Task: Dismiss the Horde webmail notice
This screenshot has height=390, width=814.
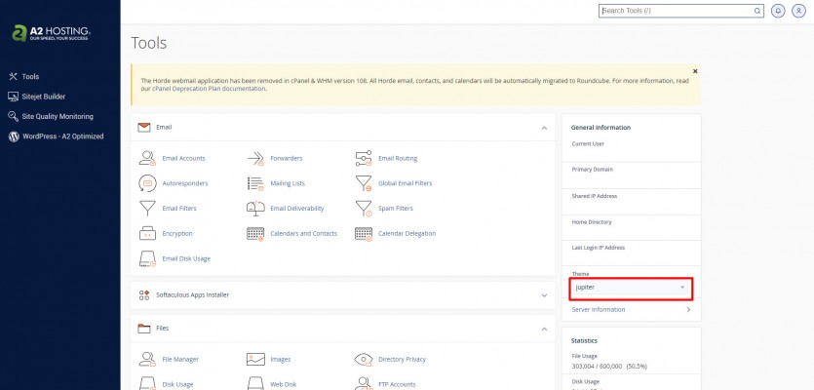Action: click(x=695, y=71)
